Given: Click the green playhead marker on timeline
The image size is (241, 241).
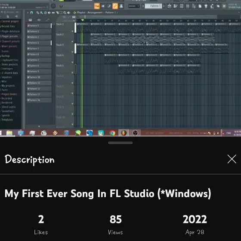Looking at the screenshot, I should (x=83, y=20).
